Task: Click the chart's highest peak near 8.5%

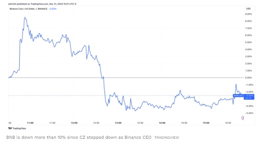Action: pos(25,18)
